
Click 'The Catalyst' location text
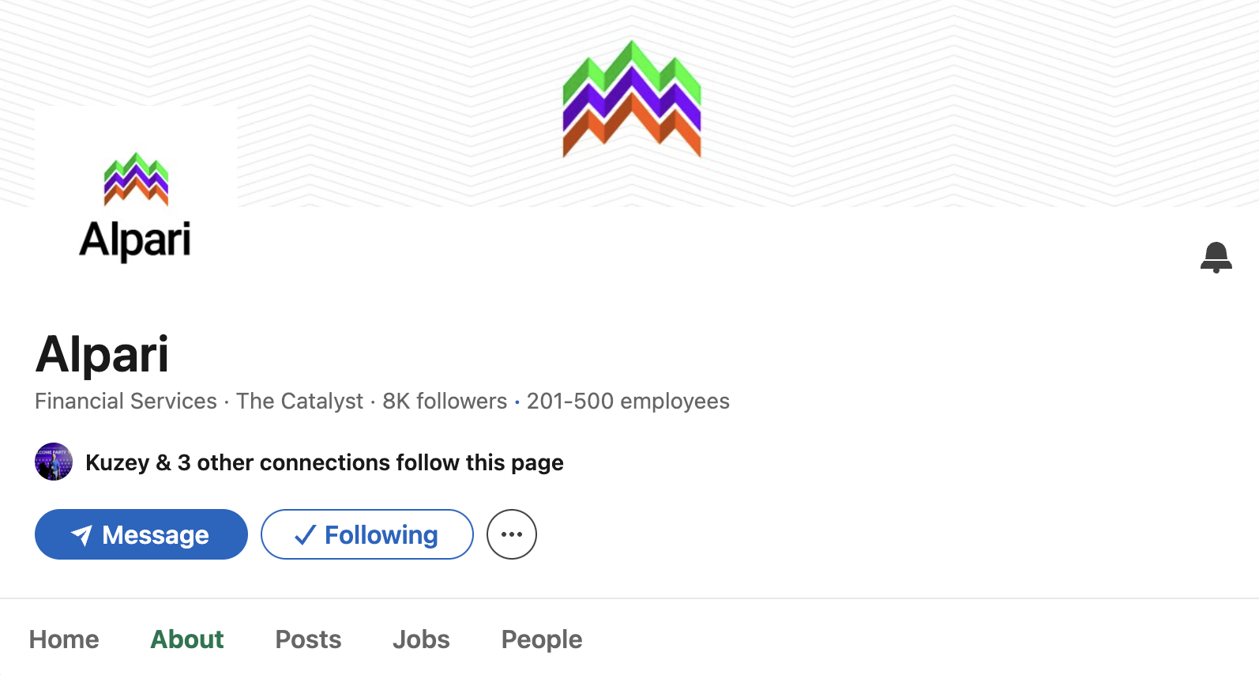tap(299, 401)
